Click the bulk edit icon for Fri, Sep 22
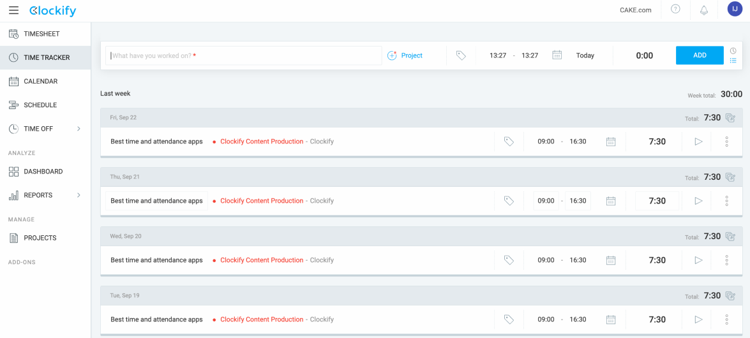This screenshot has height=338, width=750. 731,118
